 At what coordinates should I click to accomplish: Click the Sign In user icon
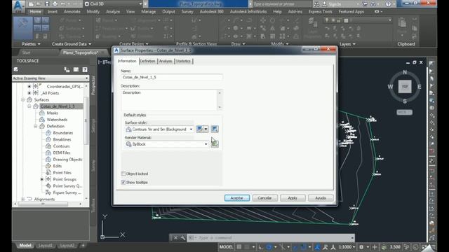pos(324,4)
